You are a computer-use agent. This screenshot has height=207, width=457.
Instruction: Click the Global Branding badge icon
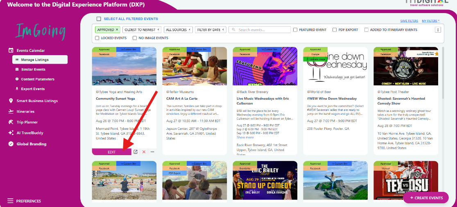coord(11,144)
